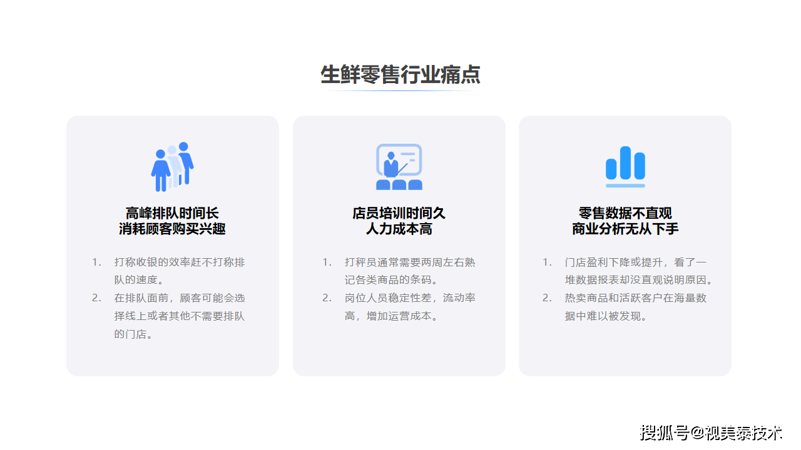Select the heading line 零售数据不直观
The image size is (801, 450).
(625, 213)
